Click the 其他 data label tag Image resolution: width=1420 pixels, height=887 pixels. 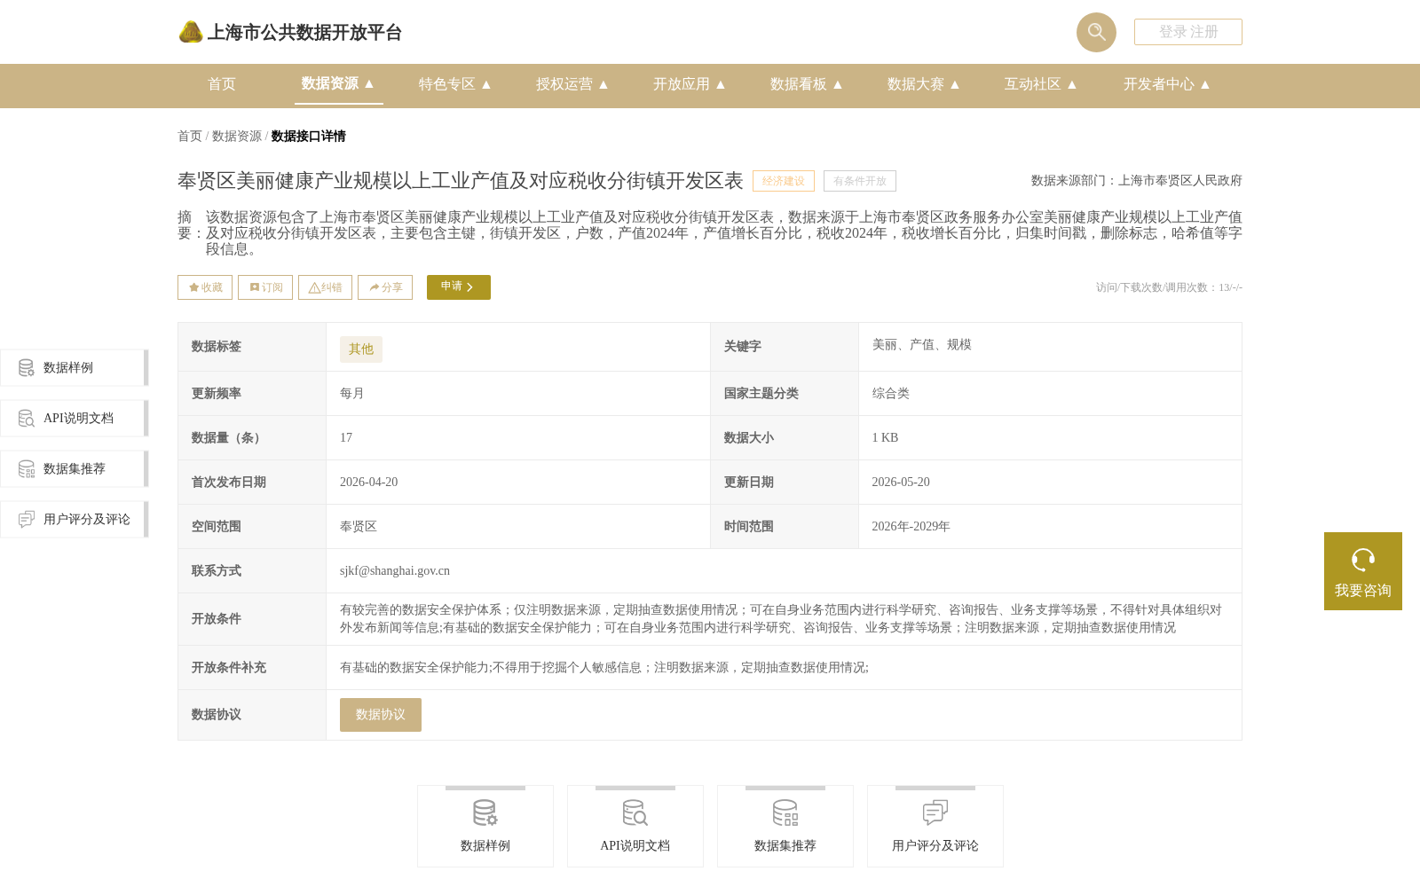(x=361, y=349)
